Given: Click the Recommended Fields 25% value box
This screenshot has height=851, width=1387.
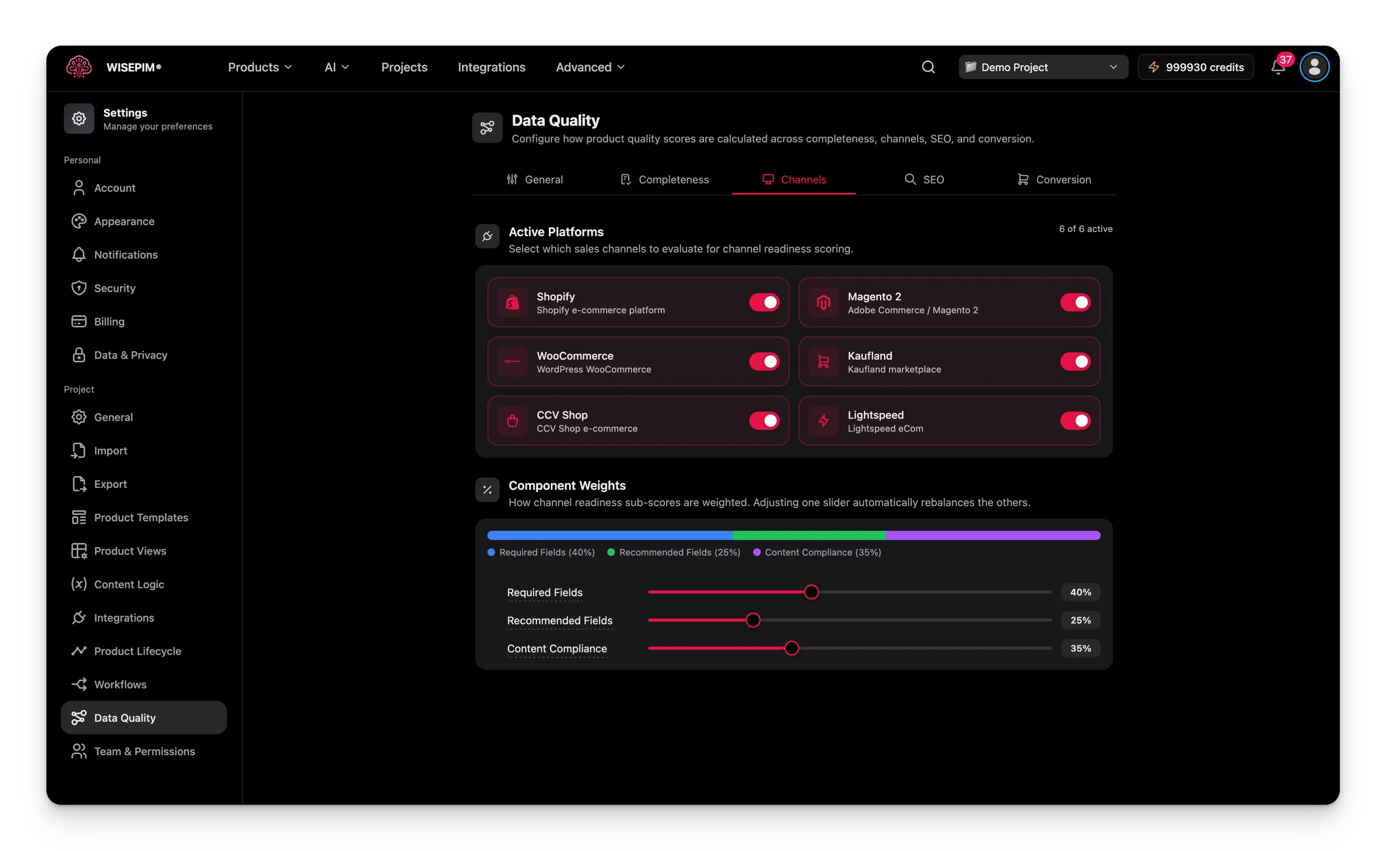Looking at the screenshot, I should click(1080, 620).
